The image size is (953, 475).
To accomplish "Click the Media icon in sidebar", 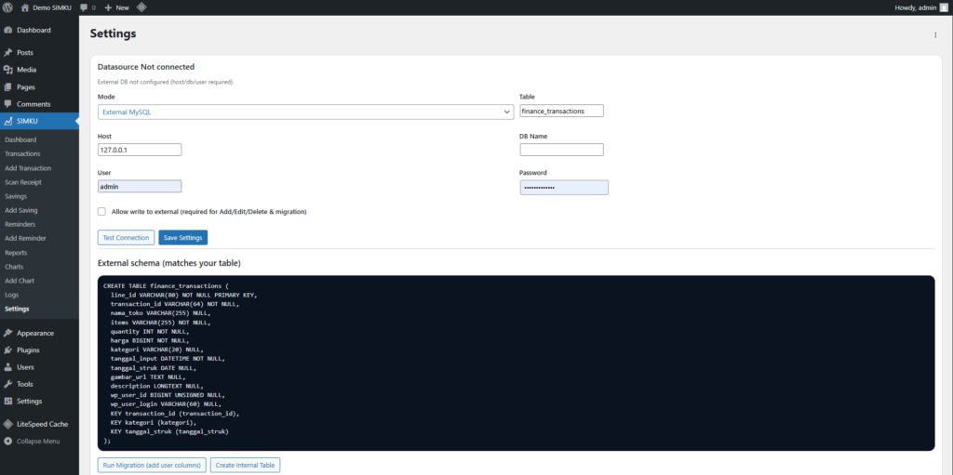I will (x=8, y=70).
